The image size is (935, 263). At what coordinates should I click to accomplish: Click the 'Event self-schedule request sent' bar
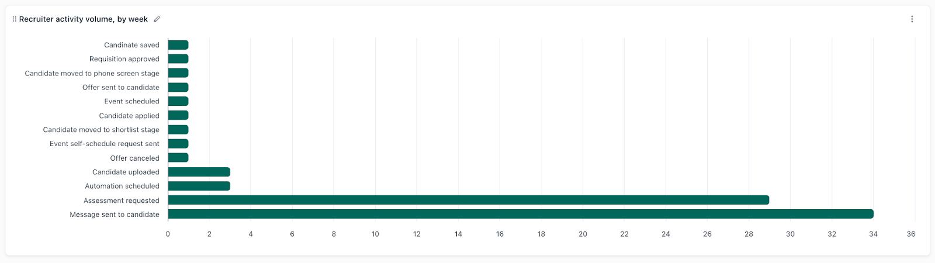point(178,144)
